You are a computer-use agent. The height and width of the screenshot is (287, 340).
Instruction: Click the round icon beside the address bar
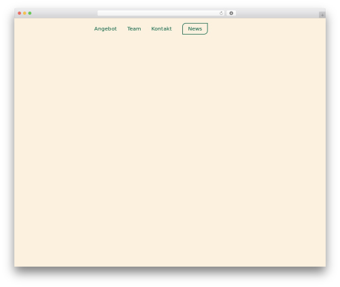[x=231, y=13]
